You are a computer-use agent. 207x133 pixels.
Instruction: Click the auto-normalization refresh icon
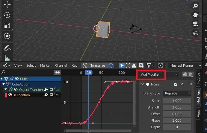[111, 65]
